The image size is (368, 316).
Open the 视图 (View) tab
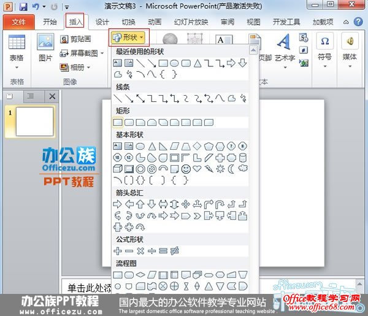click(x=253, y=22)
